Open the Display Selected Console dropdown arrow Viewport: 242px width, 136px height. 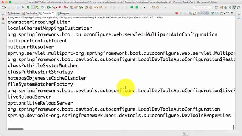(x=219, y=14)
